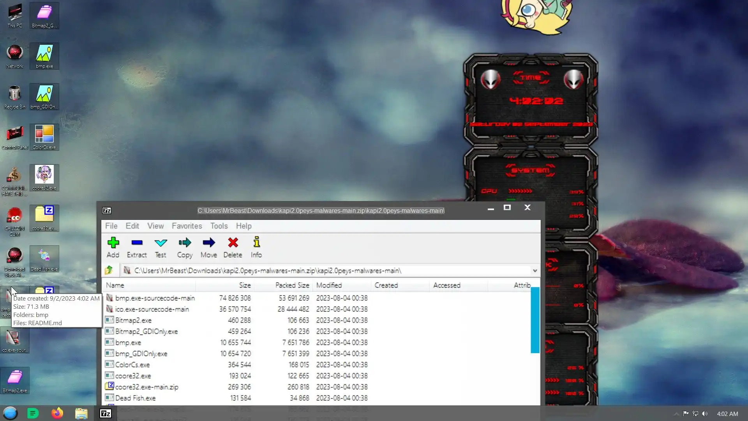Open the Favorites menu

click(x=187, y=226)
